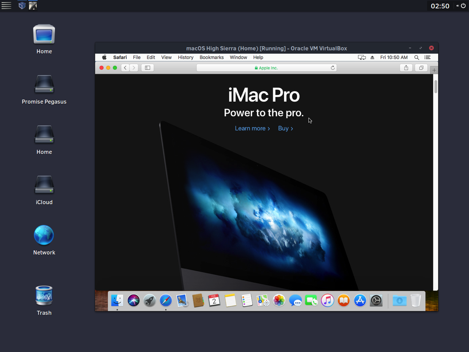The width and height of the screenshot is (469, 352).
Task: Click the 02:50 panel clock
Action: coord(440,6)
